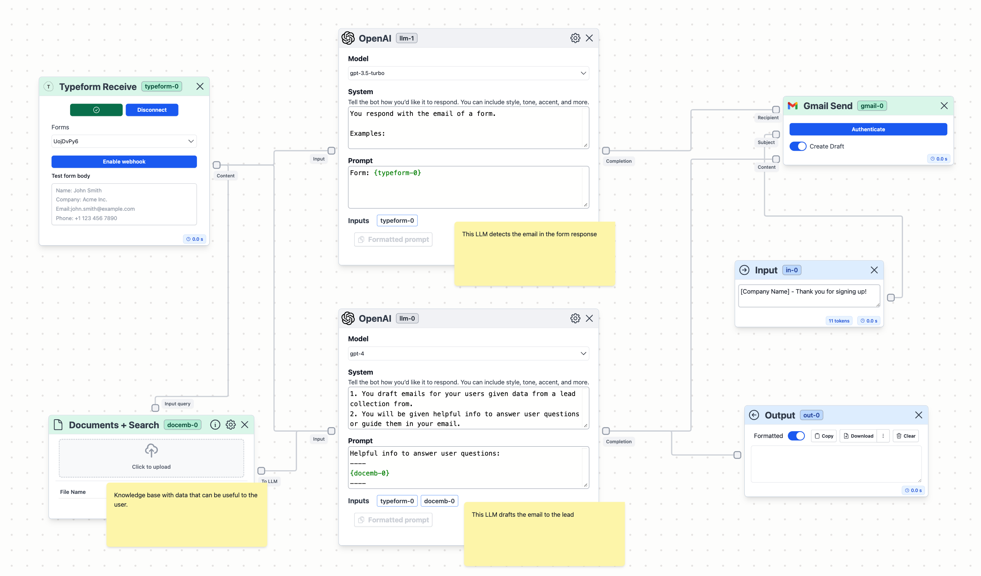Click Output node result text area
The image size is (981, 576).
point(836,464)
